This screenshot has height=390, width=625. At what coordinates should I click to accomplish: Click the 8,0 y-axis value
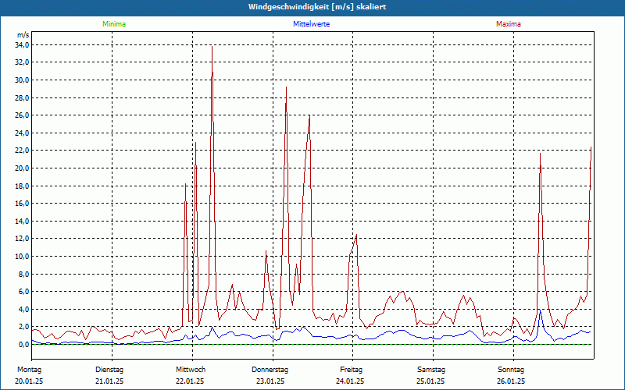tap(23, 275)
